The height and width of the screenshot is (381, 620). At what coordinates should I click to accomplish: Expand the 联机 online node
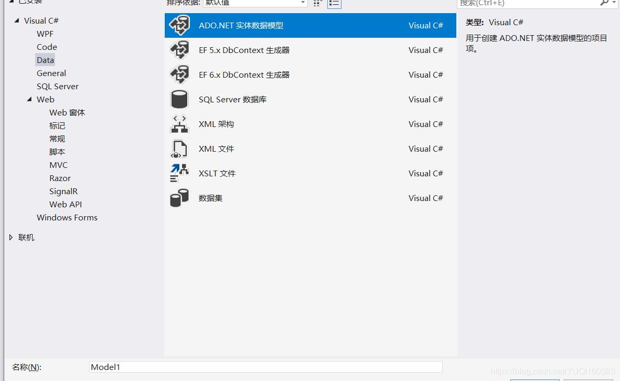click(11, 237)
